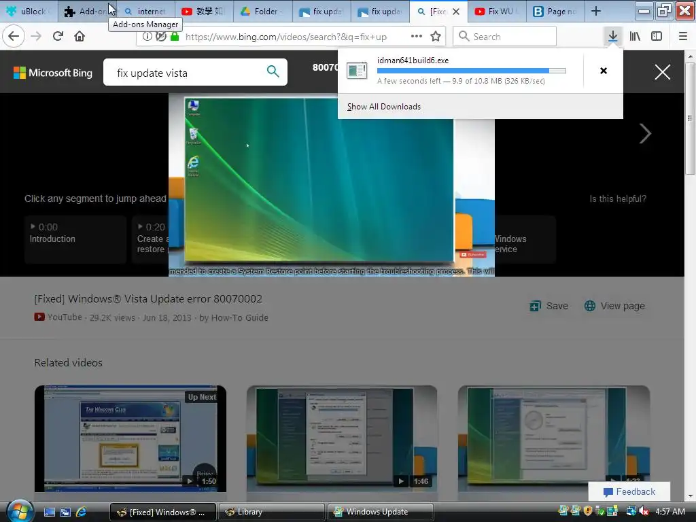This screenshot has height=522, width=696.
Task: Open related video with 1:46 duration
Action: tap(342, 438)
